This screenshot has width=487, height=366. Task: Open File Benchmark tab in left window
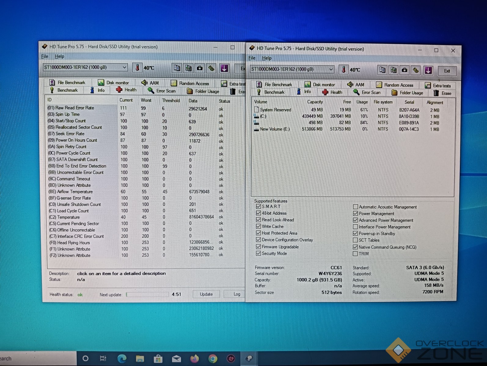[67, 83]
